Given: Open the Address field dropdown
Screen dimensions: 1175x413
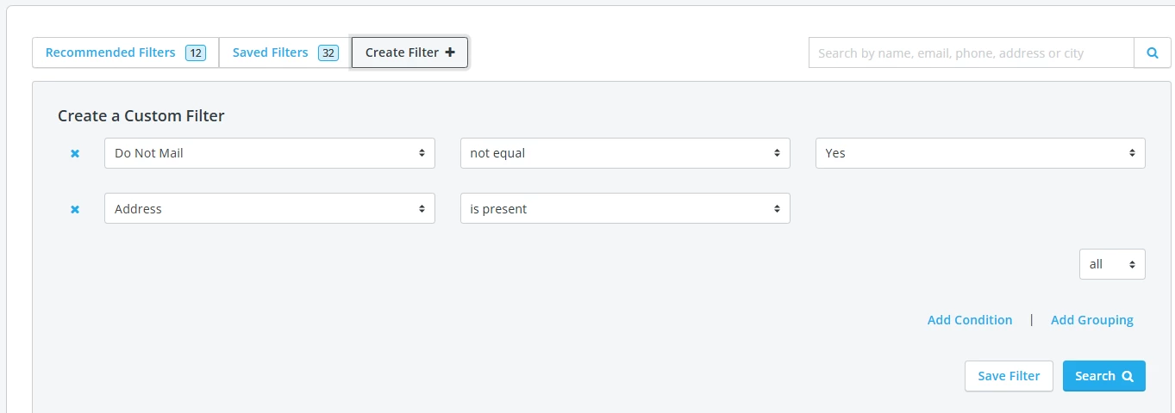Looking at the screenshot, I should point(269,208).
